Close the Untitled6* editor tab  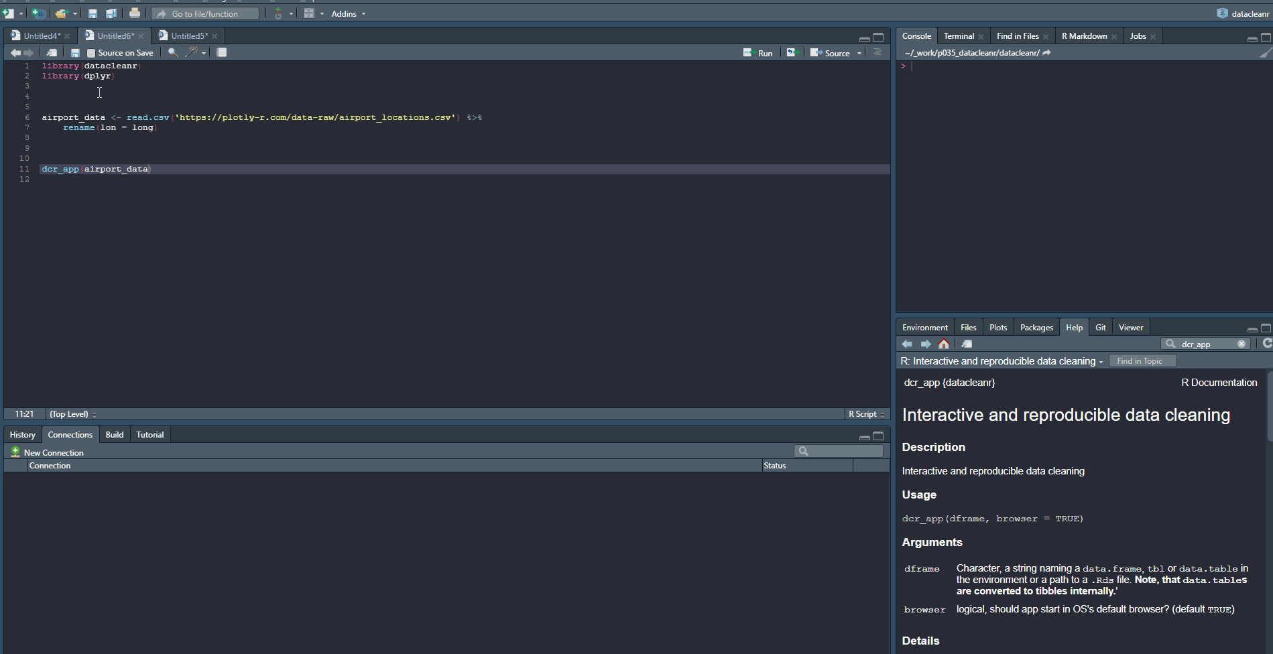[141, 36]
